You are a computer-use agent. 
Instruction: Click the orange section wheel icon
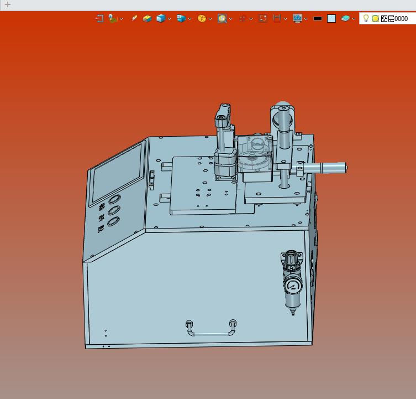tap(202, 19)
